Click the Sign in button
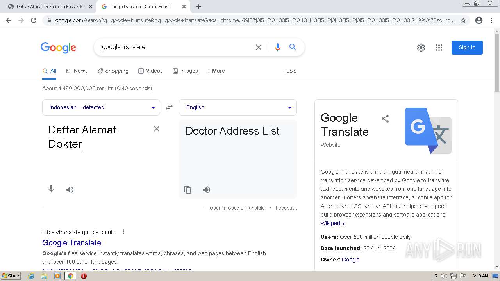 467,48
